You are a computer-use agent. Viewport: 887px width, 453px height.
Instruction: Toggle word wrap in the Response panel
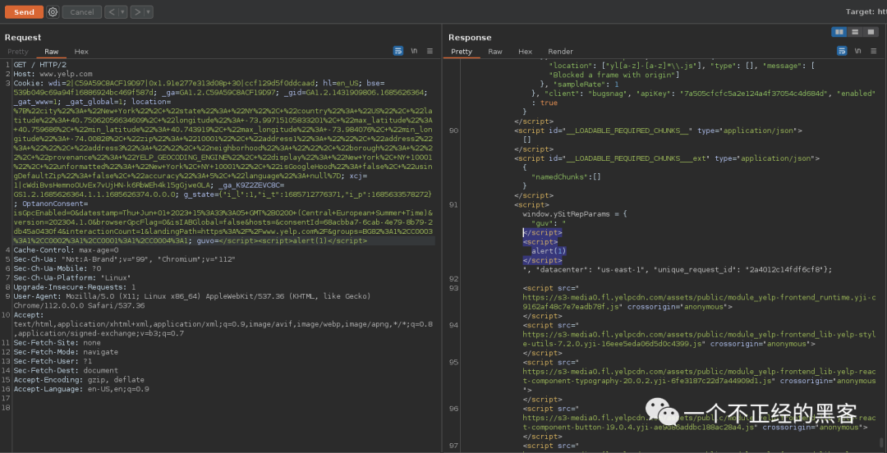[842, 51]
